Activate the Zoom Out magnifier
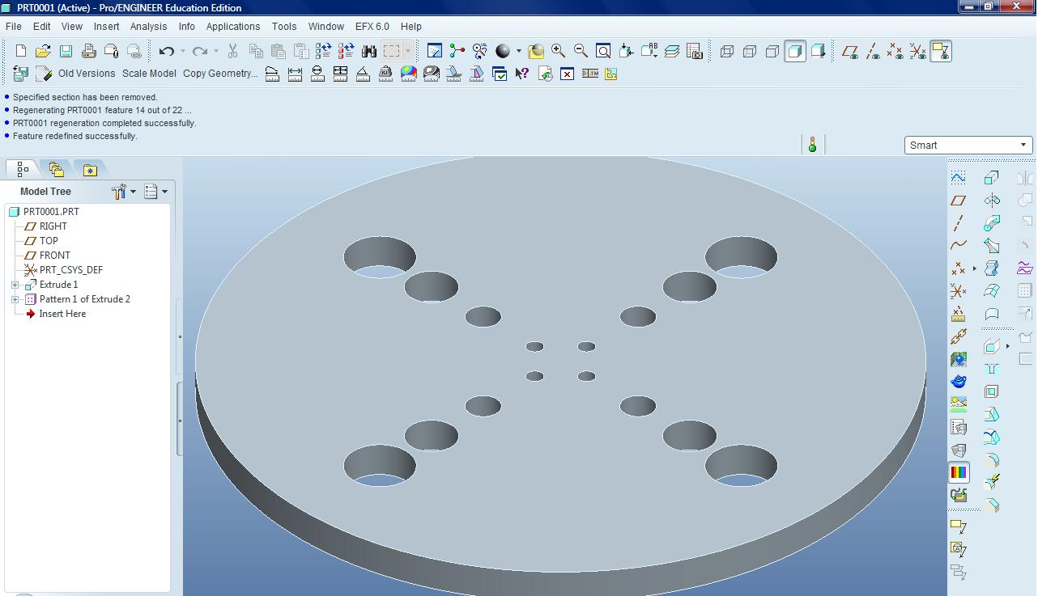 [x=581, y=51]
